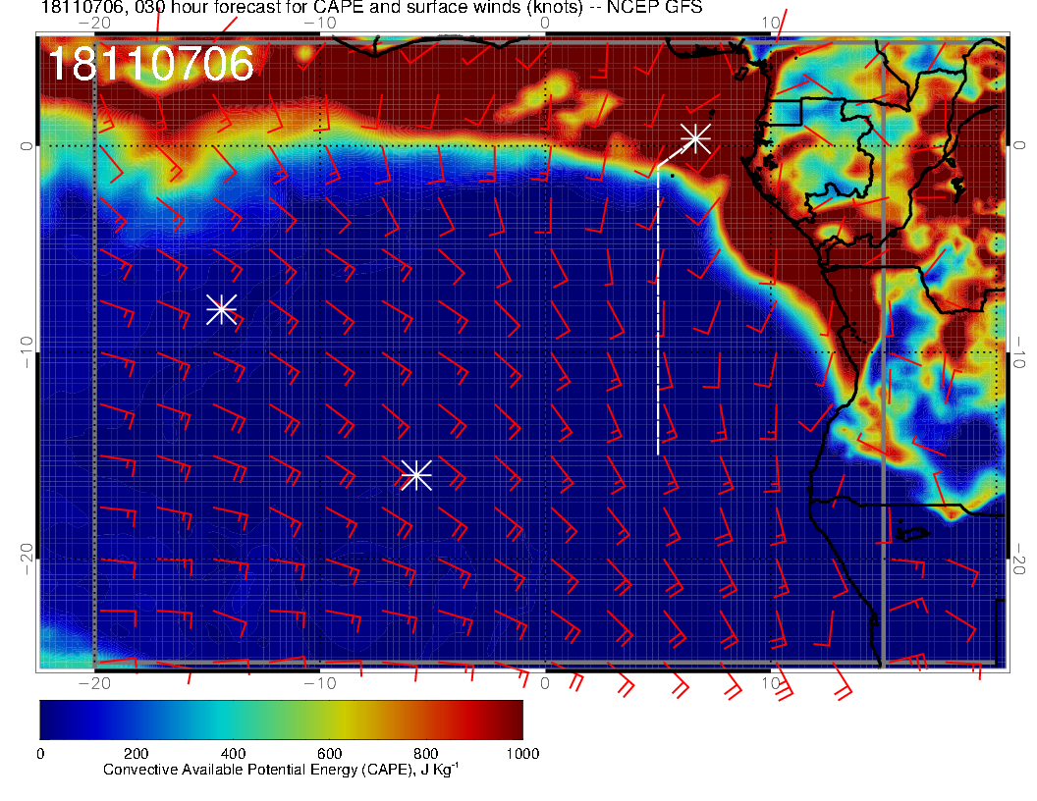Click the colorbar tick label 600
1037x801 pixels.
pyautogui.click(x=329, y=754)
